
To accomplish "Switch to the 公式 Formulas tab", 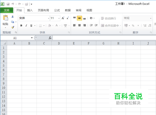I will click(57, 10).
